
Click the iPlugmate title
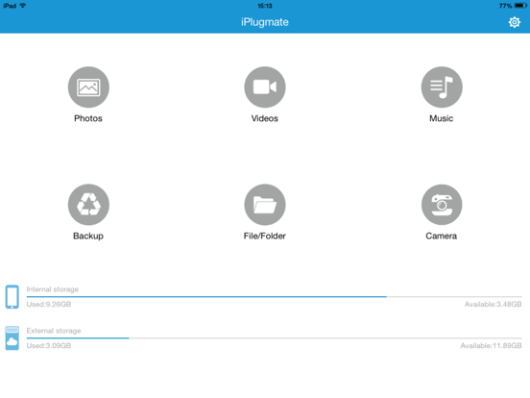pos(265,22)
